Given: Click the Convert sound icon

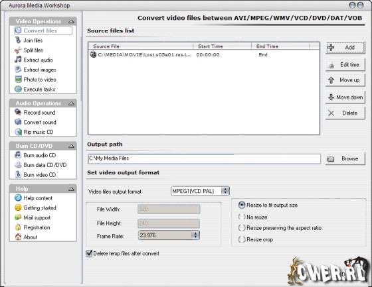Looking at the screenshot, I should (18, 122).
